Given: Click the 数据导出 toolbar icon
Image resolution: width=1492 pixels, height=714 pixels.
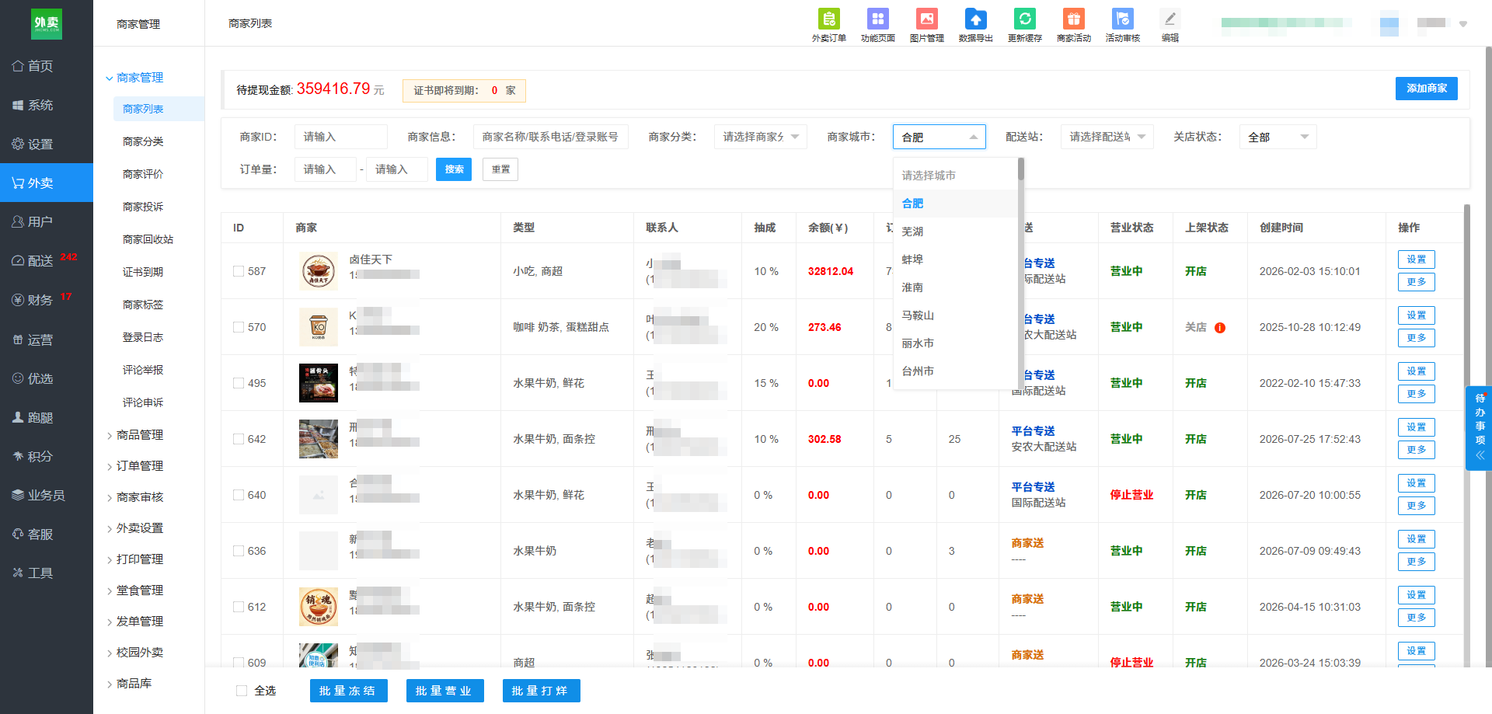Looking at the screenshot, I should click(975, 25).
